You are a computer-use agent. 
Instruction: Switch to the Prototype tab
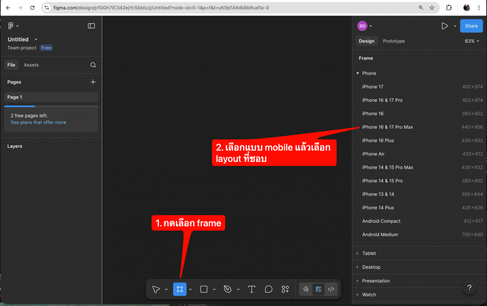(394, 41)
